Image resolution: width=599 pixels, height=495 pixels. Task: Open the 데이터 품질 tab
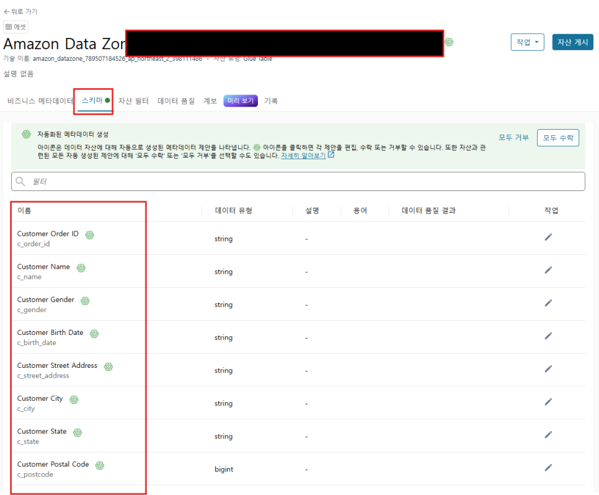176,101
